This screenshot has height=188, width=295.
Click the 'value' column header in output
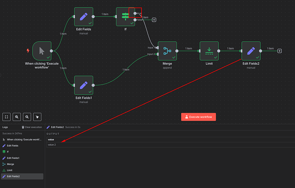tap(51, 140)
